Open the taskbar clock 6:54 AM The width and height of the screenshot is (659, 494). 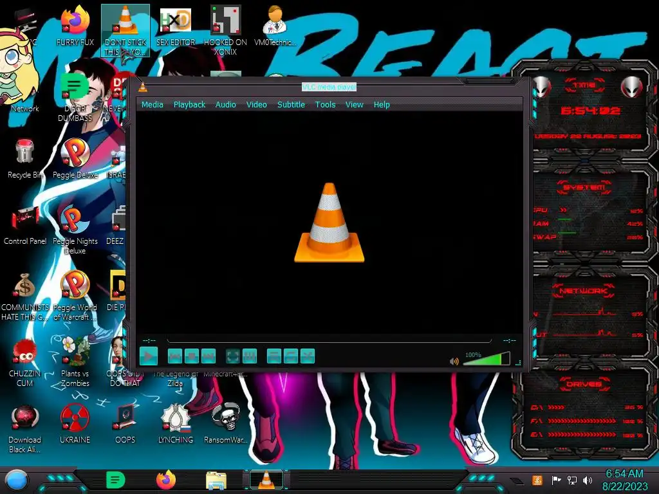coord(625,480)
